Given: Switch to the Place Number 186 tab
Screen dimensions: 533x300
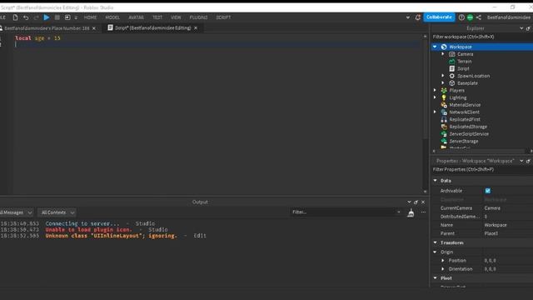Looking at the screenshot, I should tap(47, 28).
